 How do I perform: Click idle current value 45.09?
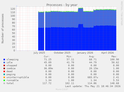[48, 62]
